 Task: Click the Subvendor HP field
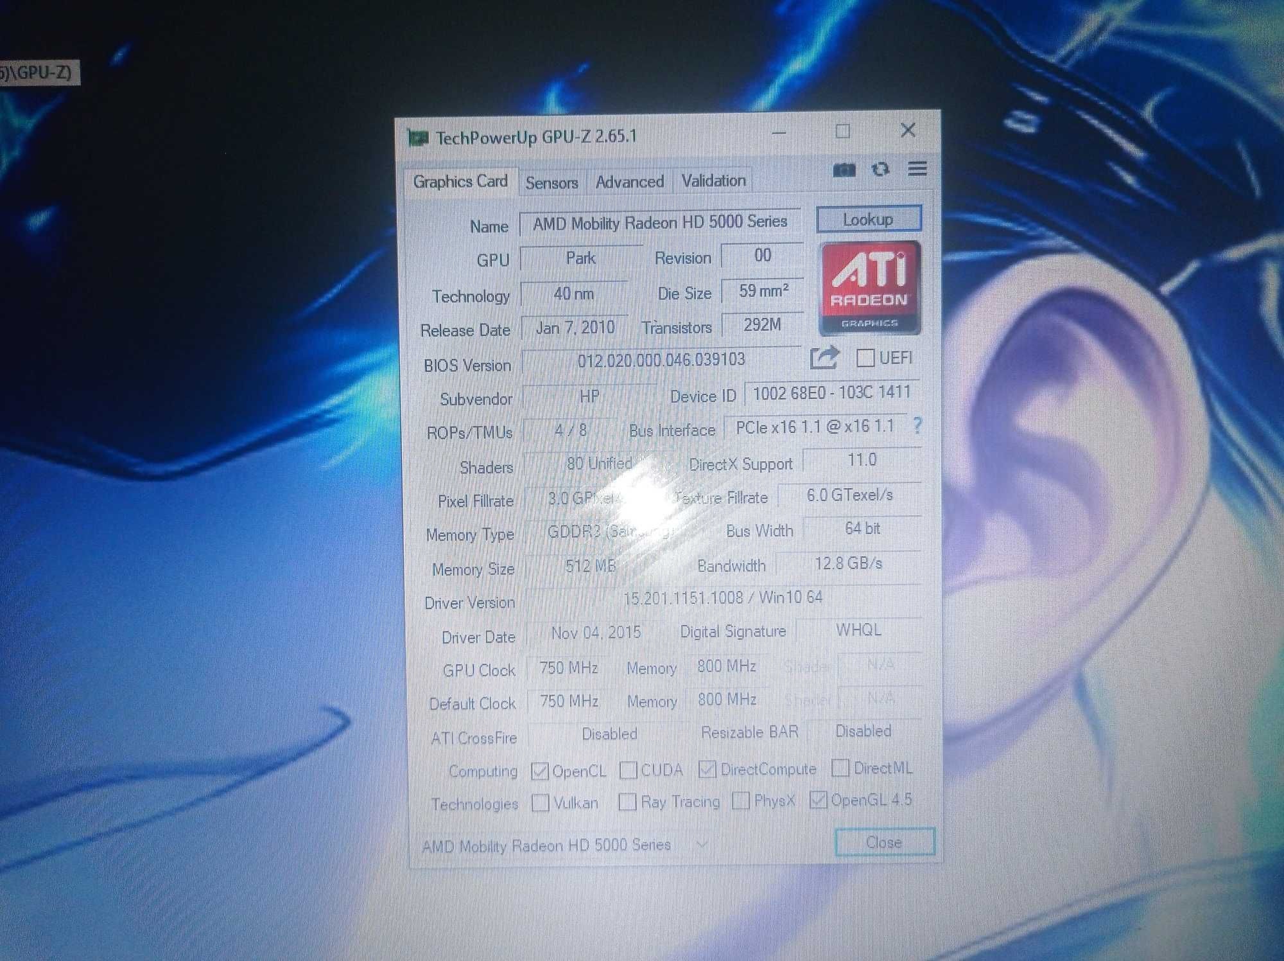pyautogui.click(x=589, y=396)
